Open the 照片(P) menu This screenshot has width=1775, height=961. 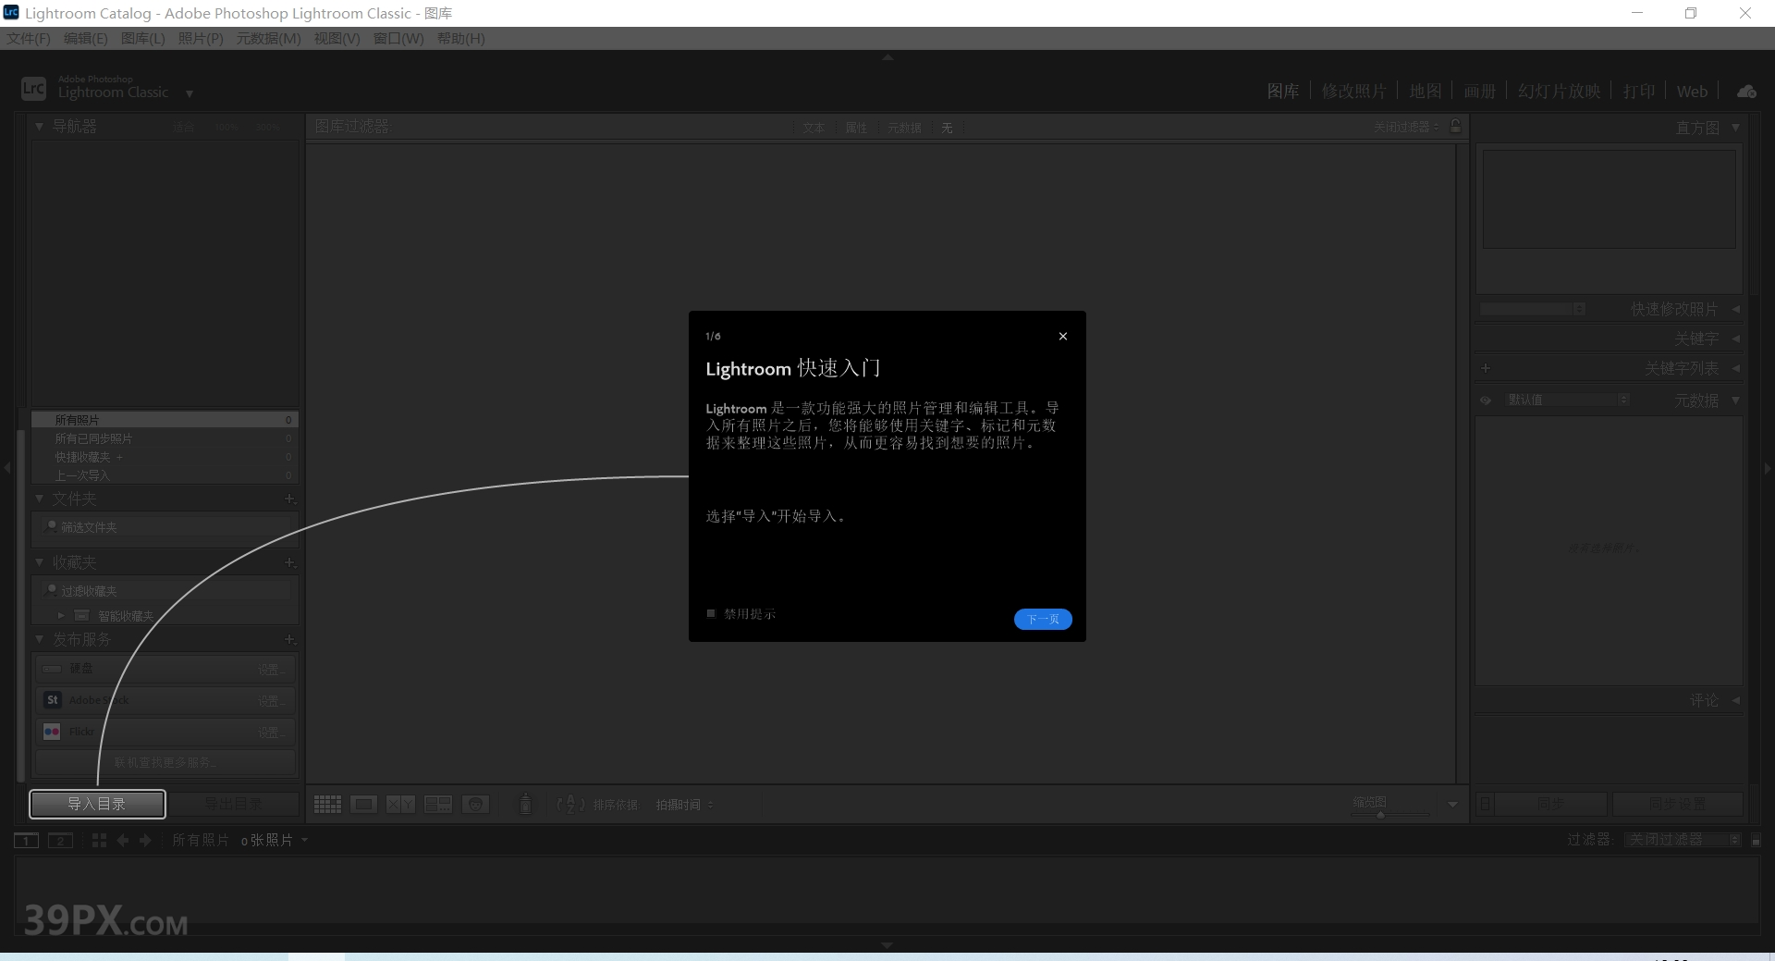[x=201, y=38]
